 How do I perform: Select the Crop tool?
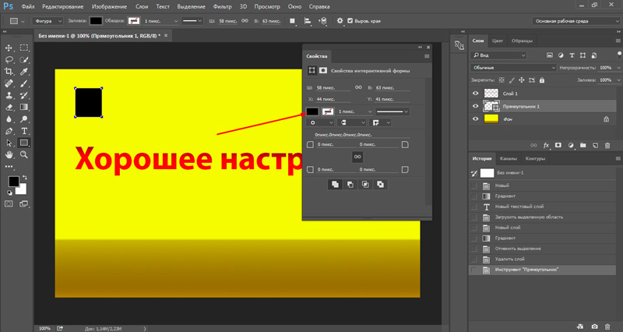(x=9, y=71)
